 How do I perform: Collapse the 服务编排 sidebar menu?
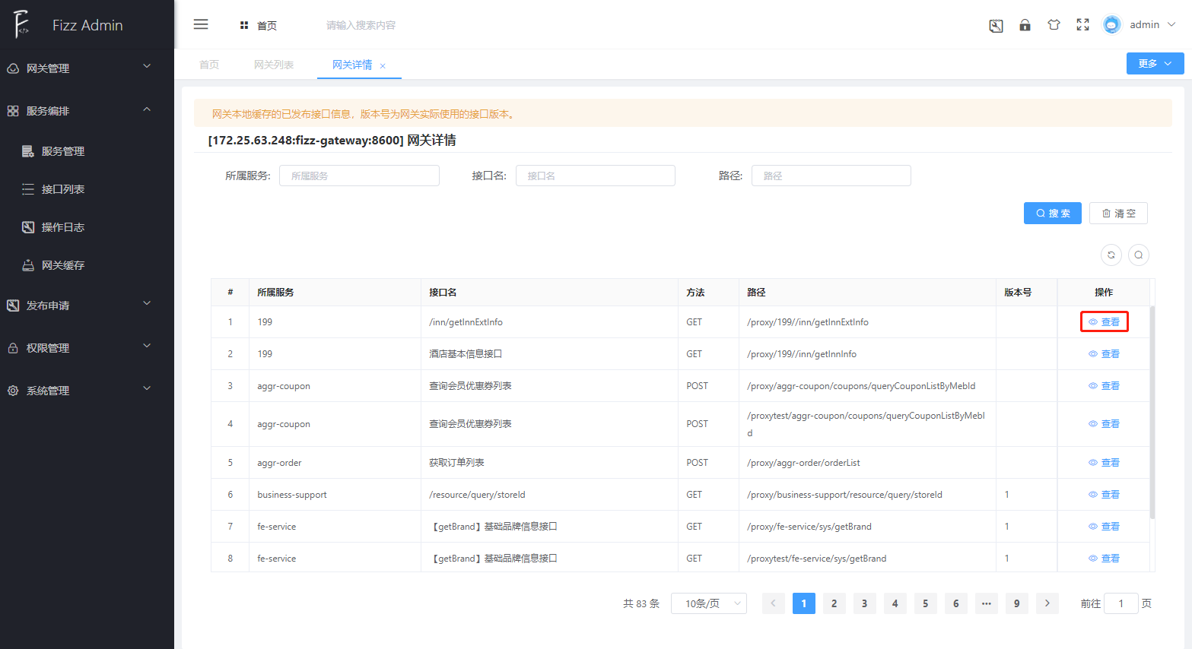pos(87,110)
